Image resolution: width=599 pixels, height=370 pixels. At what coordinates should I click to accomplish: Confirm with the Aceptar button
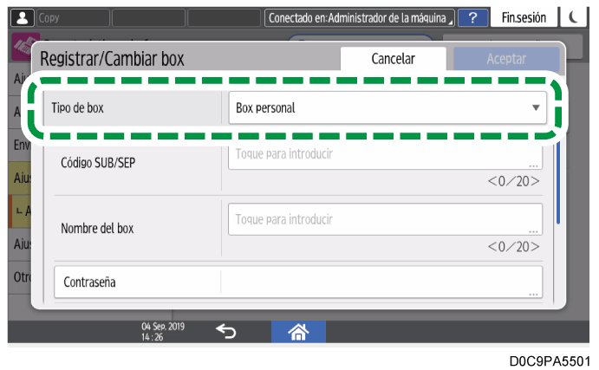coord(506,59)
